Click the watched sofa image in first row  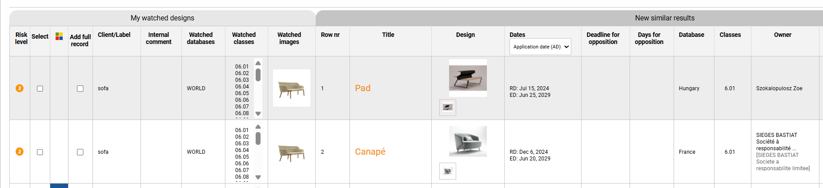[x=292, y=88]
